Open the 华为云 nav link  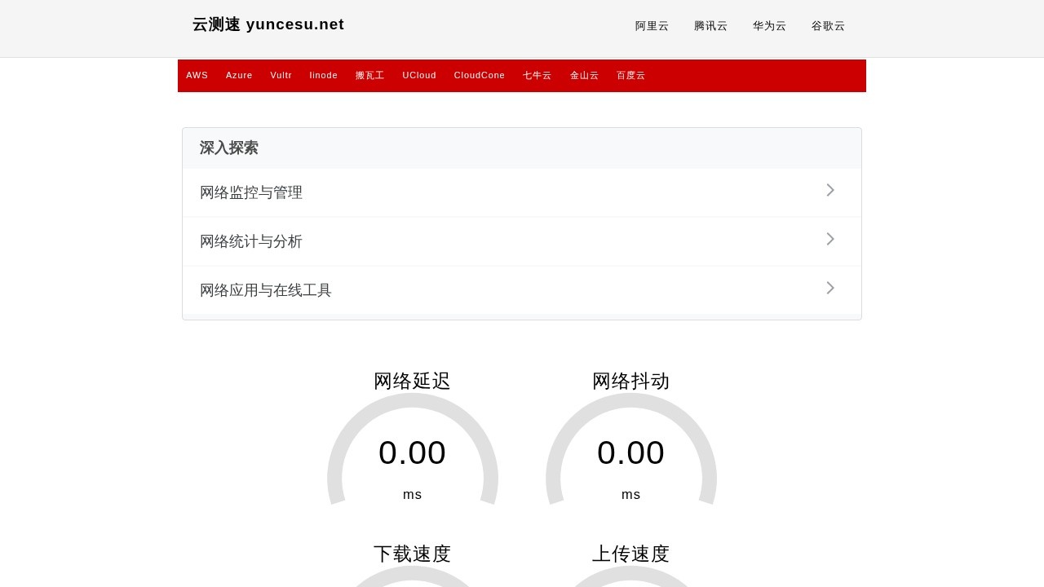[x=769, y=26]
